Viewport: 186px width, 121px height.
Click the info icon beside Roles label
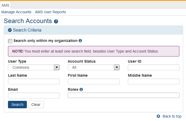coord(81,89)
